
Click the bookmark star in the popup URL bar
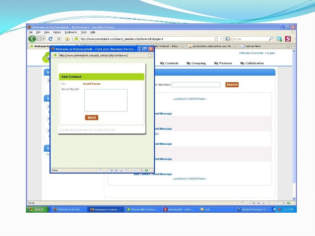coord(150,55)
